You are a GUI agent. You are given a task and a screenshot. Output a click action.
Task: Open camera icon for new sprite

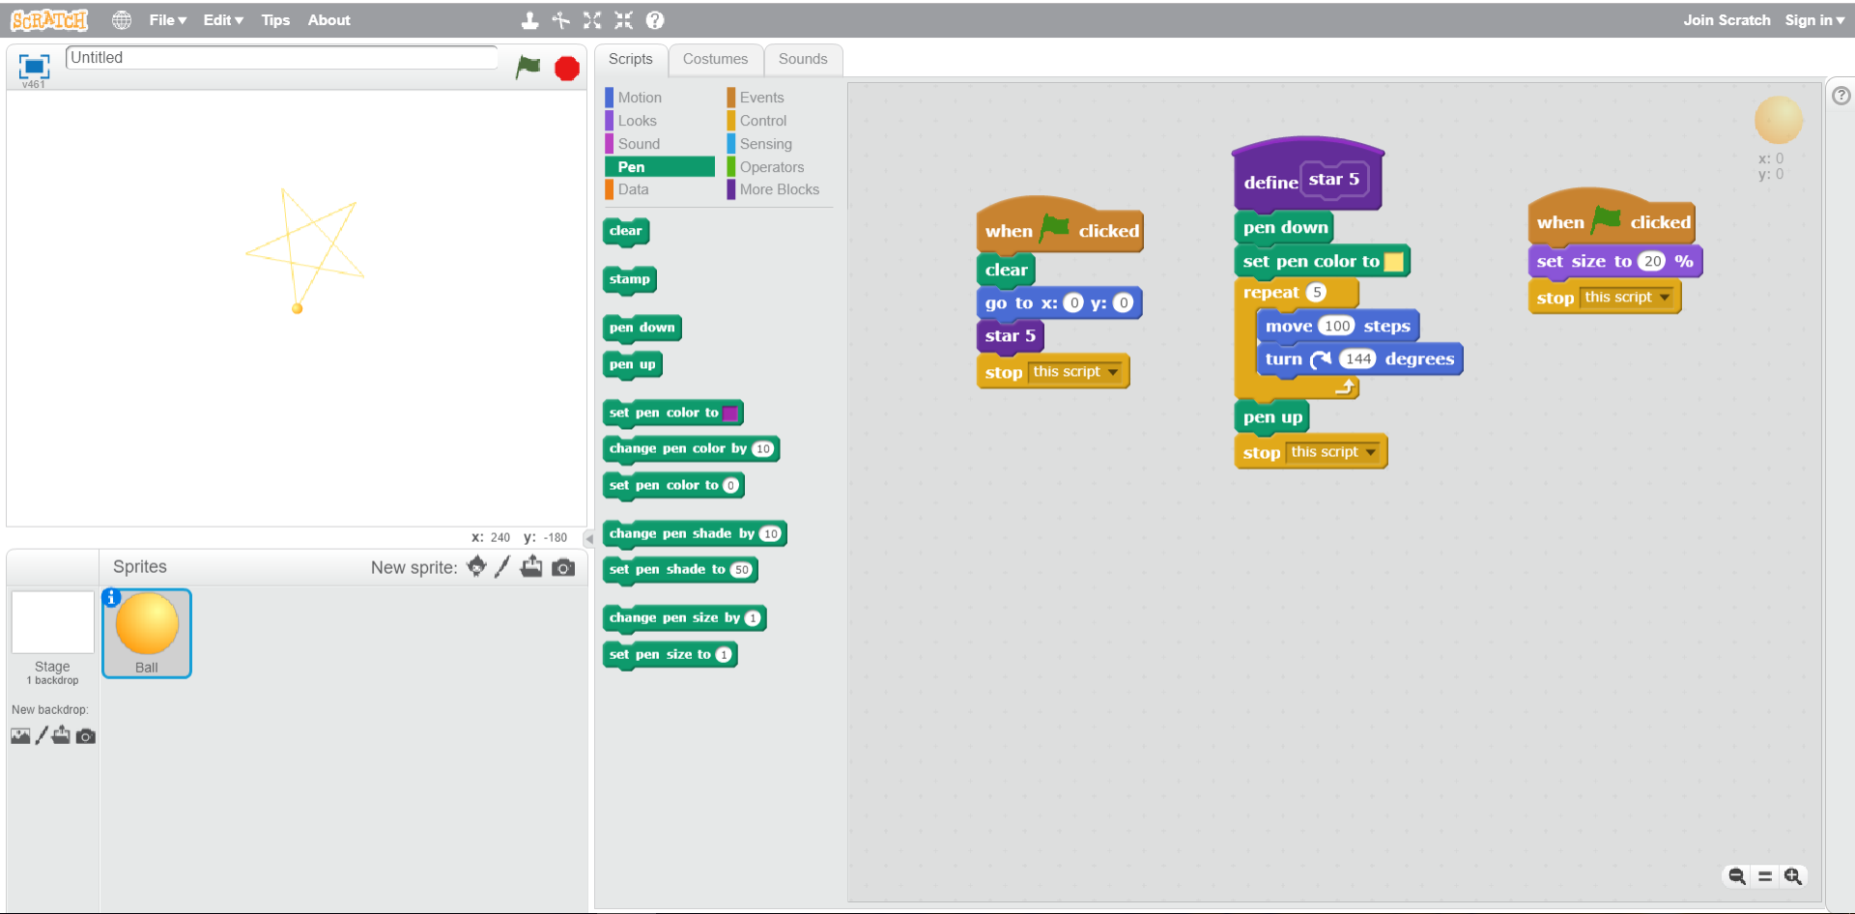[x=563, y=567]
